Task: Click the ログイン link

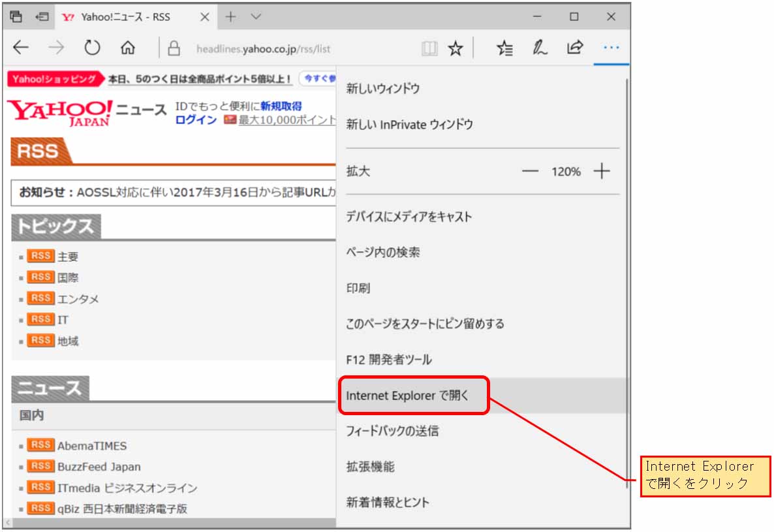Action: pyautogui.click(x=196, y=120)
